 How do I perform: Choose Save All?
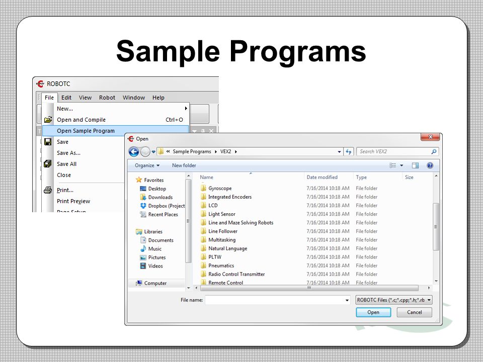[66, 164]
